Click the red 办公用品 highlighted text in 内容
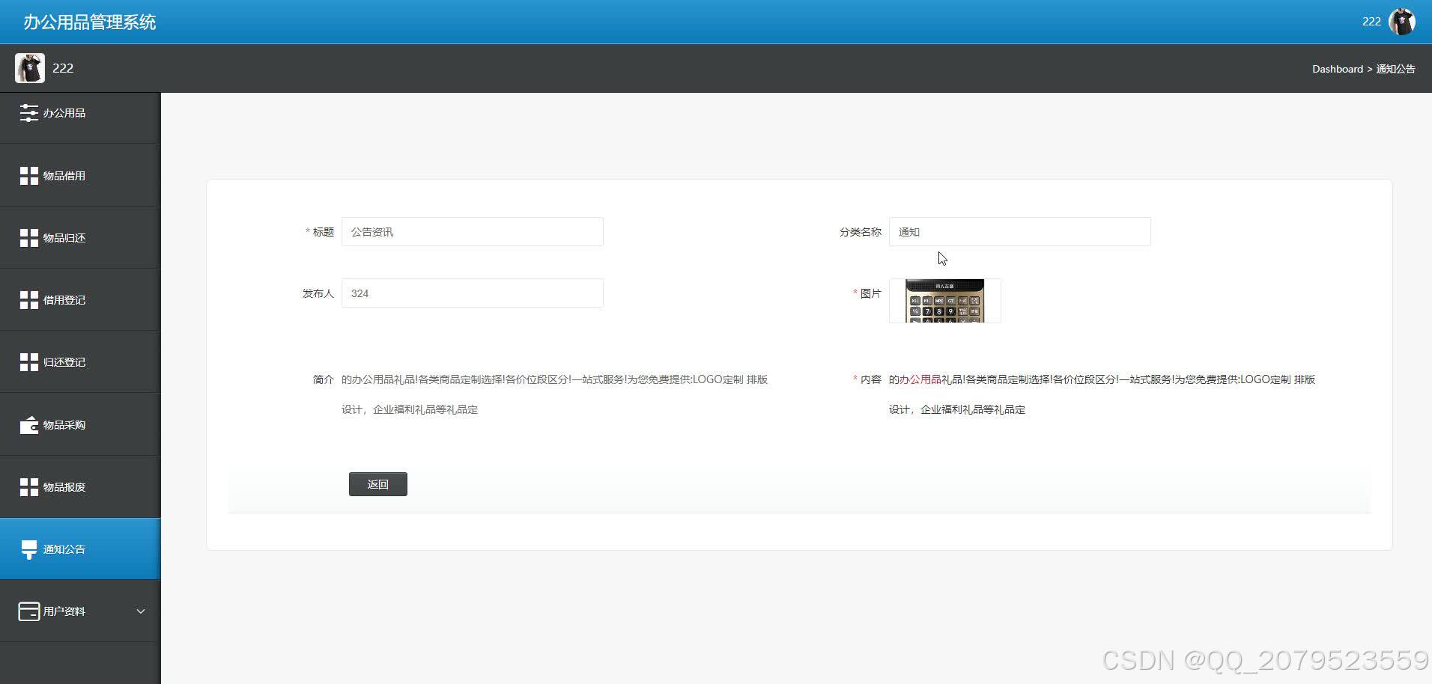This screenshot has height=684, width=1432. pyautogui.click(x=920, y=379)
